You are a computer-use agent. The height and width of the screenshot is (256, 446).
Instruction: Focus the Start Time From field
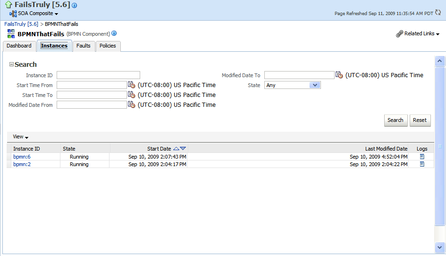coord(92,85)
